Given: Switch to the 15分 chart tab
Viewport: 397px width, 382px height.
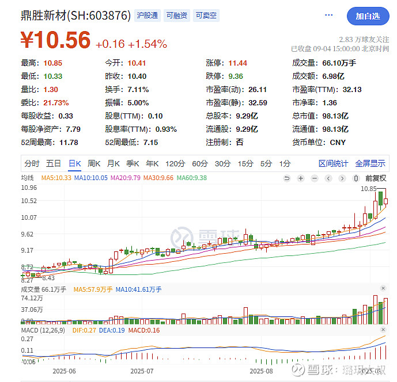Looking at the screenshot, I should [x=245, y=163].
